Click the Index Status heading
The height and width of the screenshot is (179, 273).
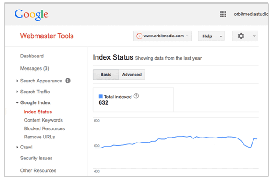tap(113, 57)
